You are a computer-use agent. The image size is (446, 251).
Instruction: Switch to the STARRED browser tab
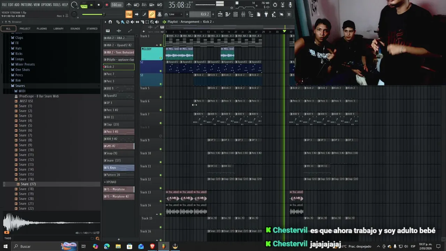tap(92, 29)
